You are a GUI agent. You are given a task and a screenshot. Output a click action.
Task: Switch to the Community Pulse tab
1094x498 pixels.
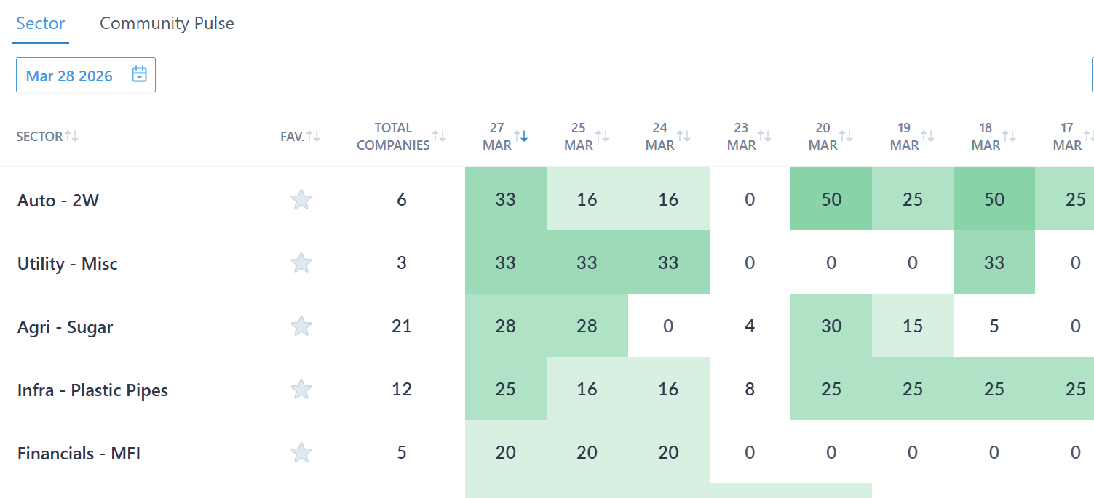167,23
